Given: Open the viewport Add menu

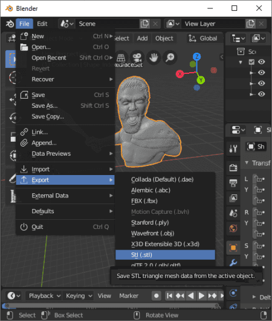Looking at the screenshot, I should pos(142,38).
